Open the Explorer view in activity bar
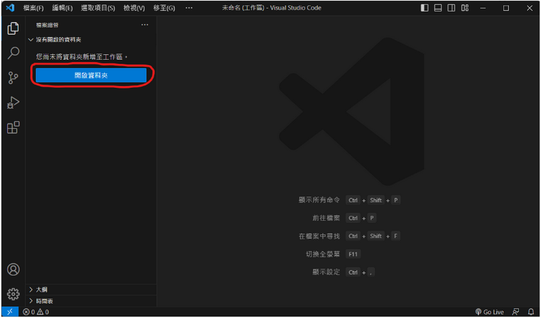The image size is (541, 318). pos(13,28)
